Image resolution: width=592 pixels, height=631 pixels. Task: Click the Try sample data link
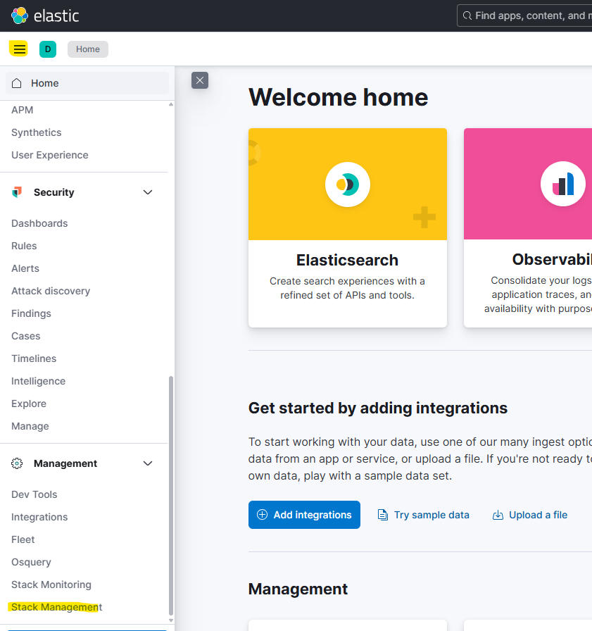(x=424, y=515)
